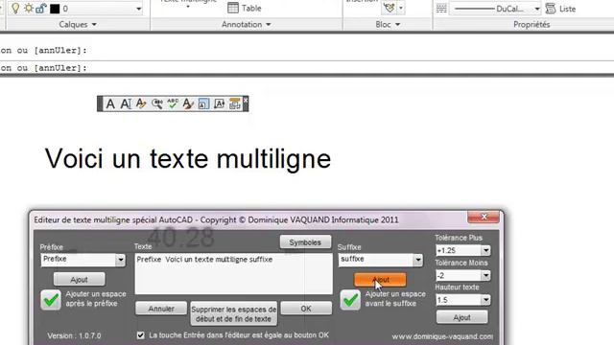Open the dropdown arrow next to the block icon

(x=401, y=8)
